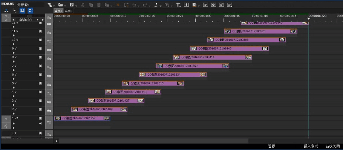The width and height of the screenshot is (343, 150).
Task: Click the 插入模式 status button
Action: click(311, 146)
